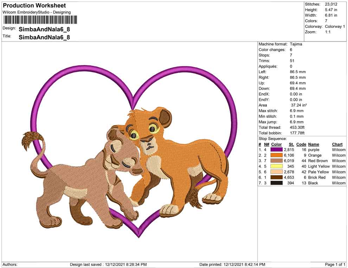Click the stitch count '6,019' for Red Brown
This screenshot has height=268, width=348.
coord(289,161)
